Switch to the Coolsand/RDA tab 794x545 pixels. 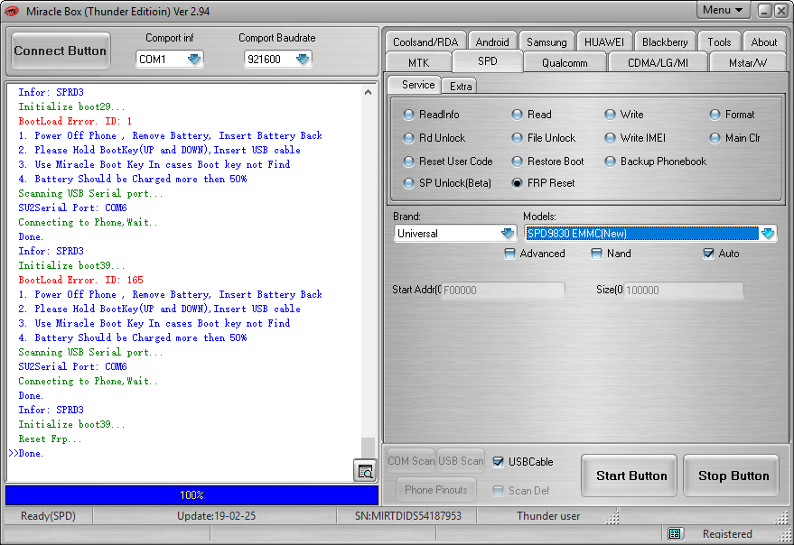tap(425, 42)
